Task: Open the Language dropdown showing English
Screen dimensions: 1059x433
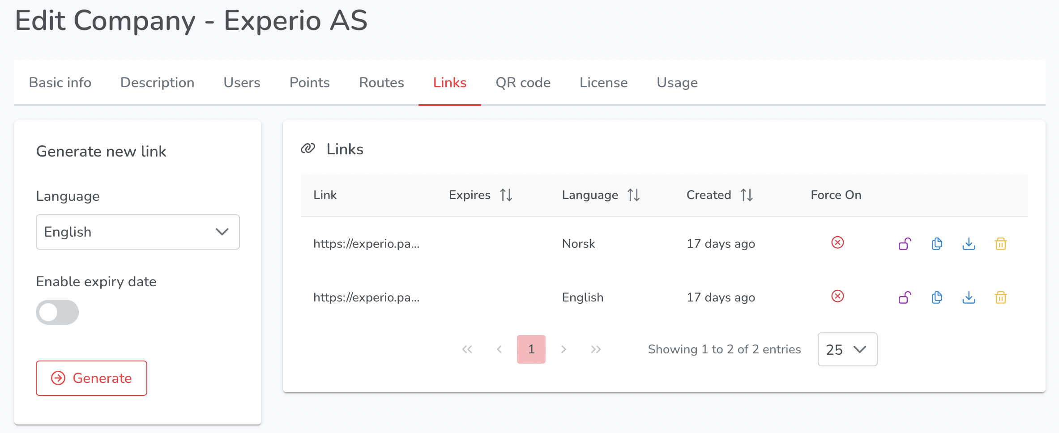Action: tap(138, 232)
